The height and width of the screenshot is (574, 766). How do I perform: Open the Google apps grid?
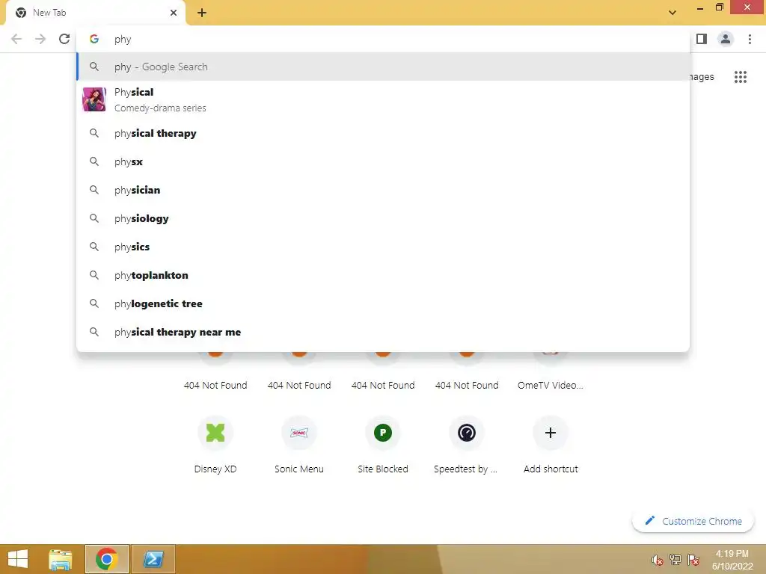click(x=741, y=77)
